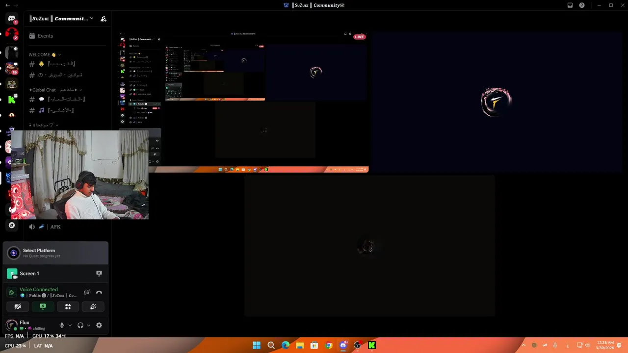Open the headphone output options arrow
The image size is (628, 353).
(x=88, y=325)
